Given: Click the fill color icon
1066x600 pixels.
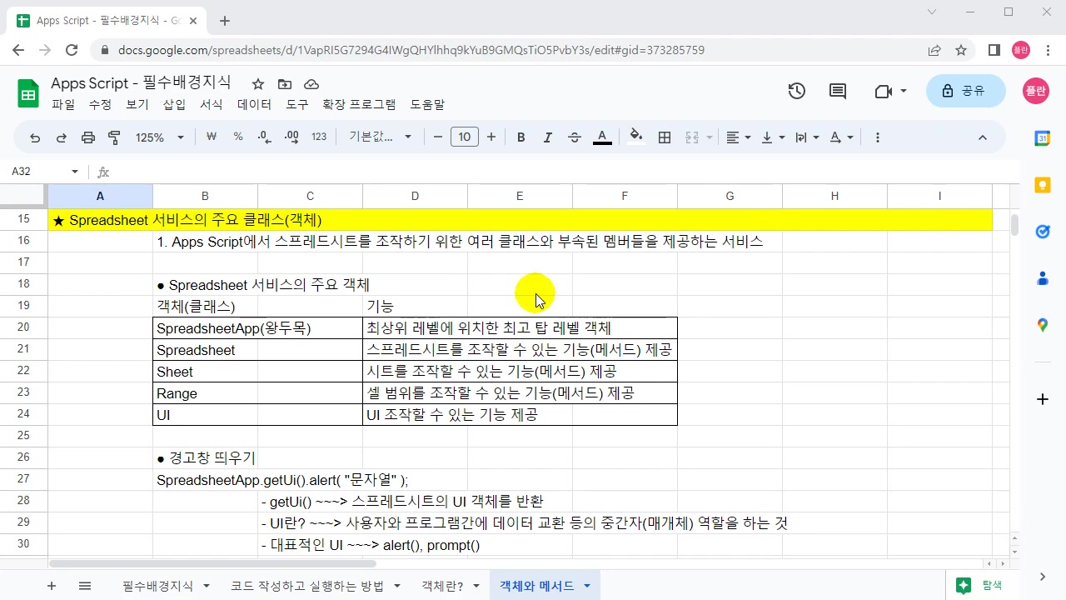Looking at the screenshot, I should (x=635, y=137).
